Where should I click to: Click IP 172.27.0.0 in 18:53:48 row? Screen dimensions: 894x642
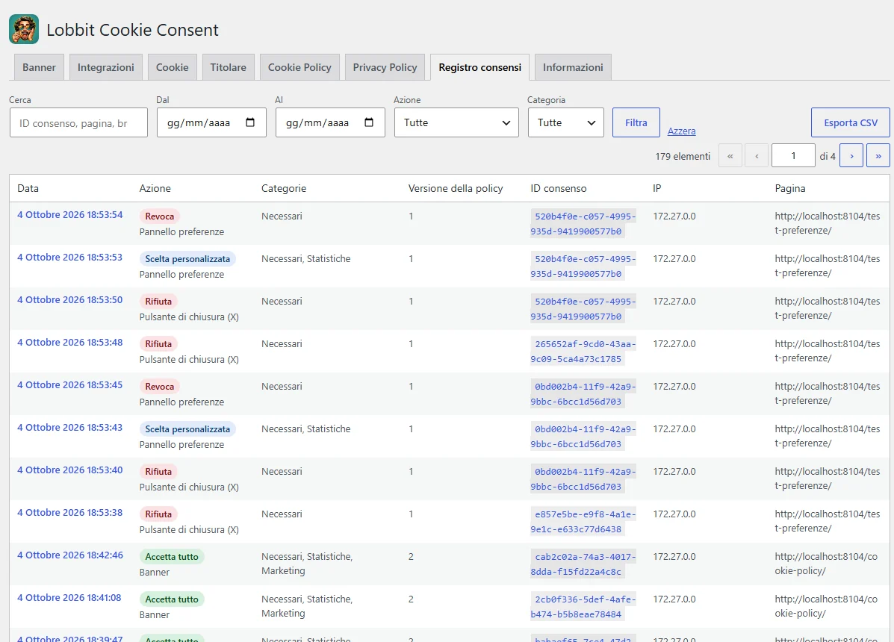point(674,344)
